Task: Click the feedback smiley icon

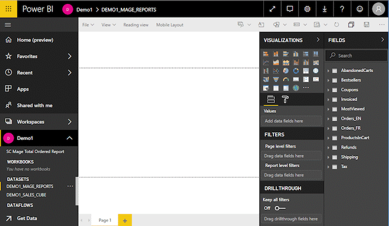Action: pos(360,9)
